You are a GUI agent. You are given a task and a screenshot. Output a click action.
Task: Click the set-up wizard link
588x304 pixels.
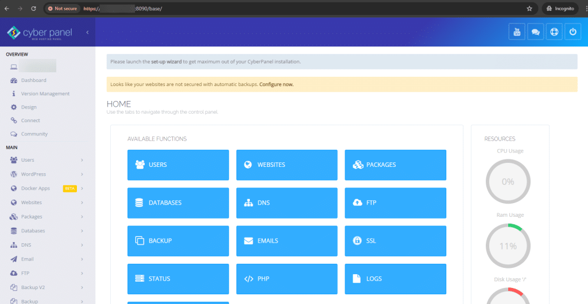tap(167, 61)
